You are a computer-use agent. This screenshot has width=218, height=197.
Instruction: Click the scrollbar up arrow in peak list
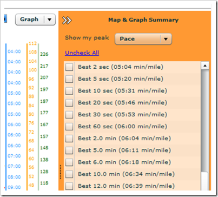(x=205, y=65)
